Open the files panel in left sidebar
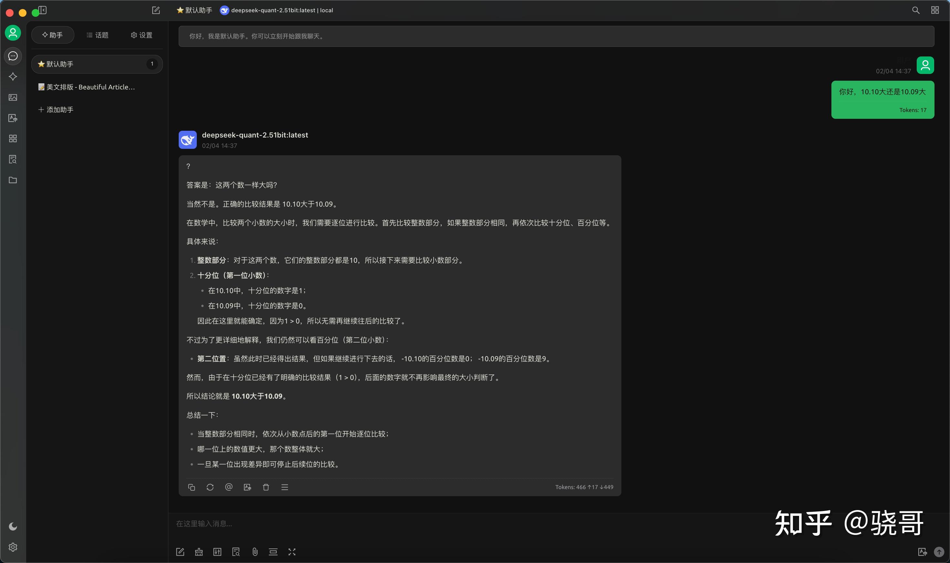 click(13, 180)
